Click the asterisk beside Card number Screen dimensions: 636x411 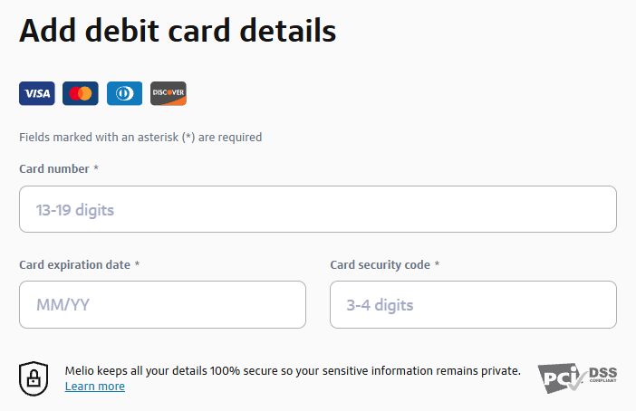pos(96,169)
